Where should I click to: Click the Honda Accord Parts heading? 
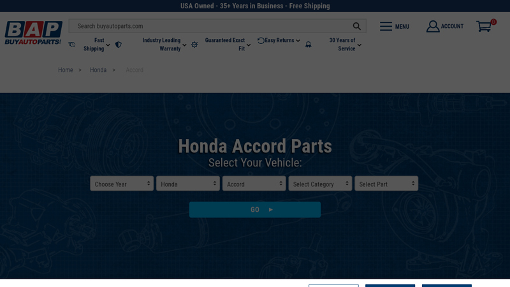click(x=255, y=146)
